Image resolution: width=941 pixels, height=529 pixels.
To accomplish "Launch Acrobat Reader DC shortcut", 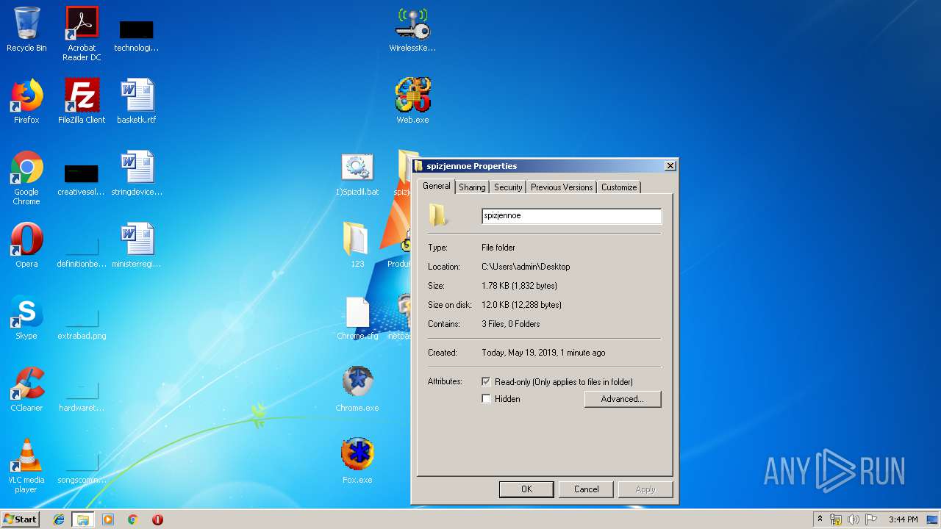I will (x=82, y=34).
